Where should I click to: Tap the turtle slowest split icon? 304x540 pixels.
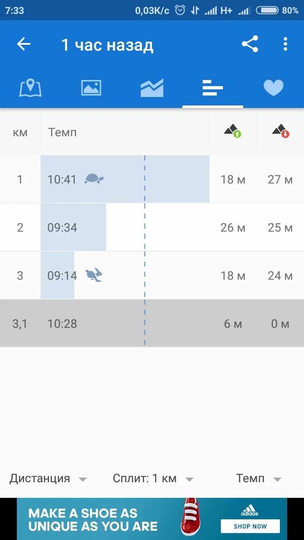click(94, 179)
